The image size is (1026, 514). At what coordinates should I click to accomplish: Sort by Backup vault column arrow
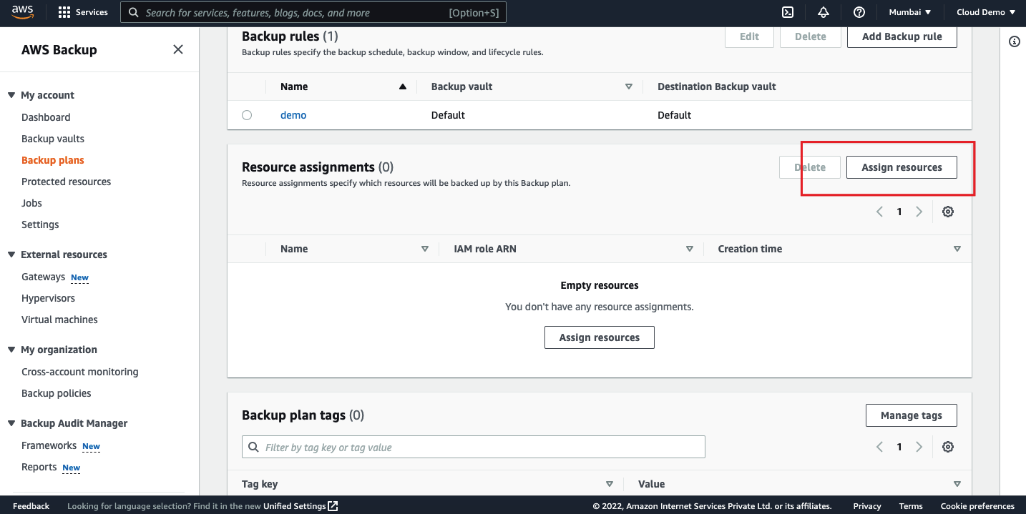tap(629, 87)
